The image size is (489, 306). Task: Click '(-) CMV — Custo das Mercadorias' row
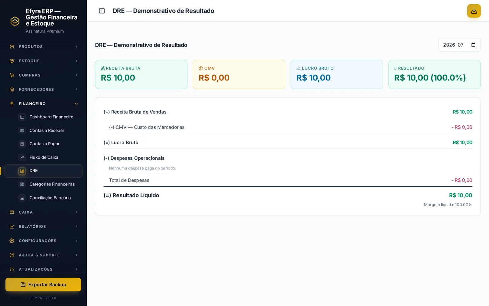click(x=288, y=127)
